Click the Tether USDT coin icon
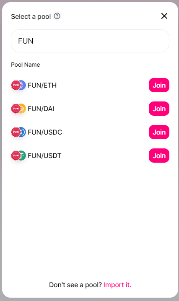Image resolution: width=179 pixels, height=301 pixels. [23, 156]
